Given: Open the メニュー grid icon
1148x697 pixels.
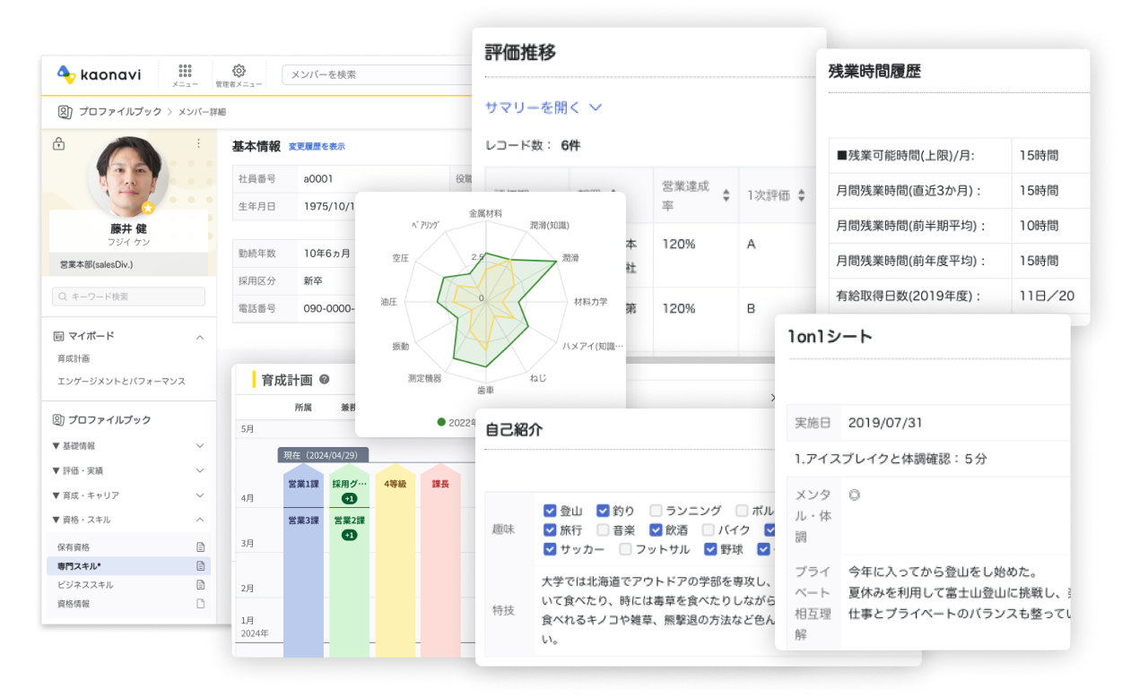Looking at the screenshot, I should [186, 71].
